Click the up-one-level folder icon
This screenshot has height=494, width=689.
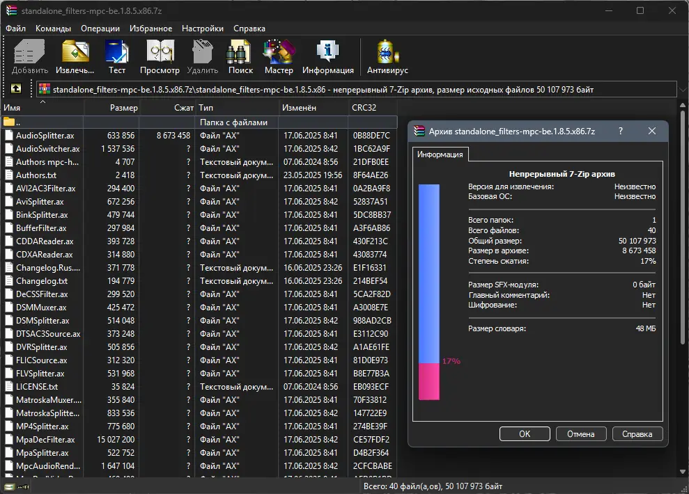click(16, 89)
